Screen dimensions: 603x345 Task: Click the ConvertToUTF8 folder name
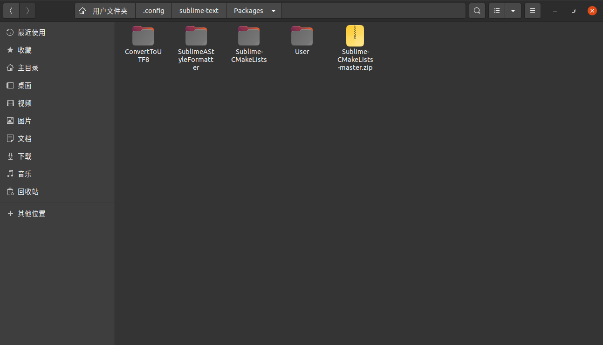click(143, 55)
